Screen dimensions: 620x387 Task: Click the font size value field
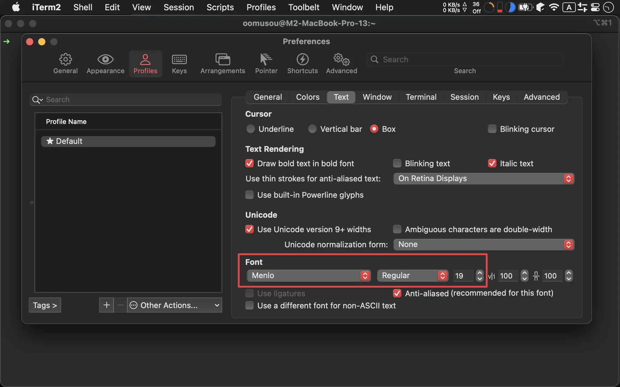(463, 276)
